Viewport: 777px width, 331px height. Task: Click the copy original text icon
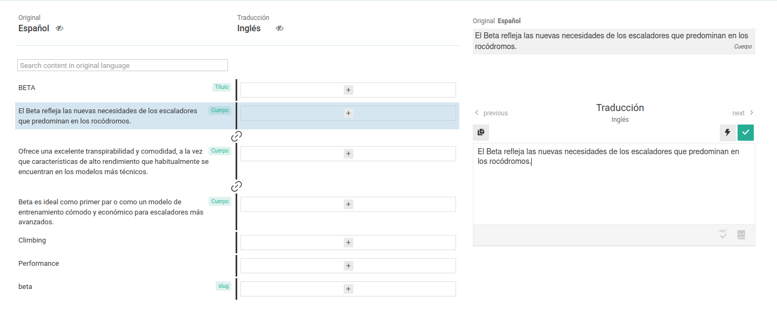click(x=481, y=132)
